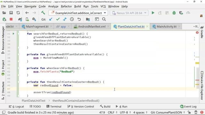Switch to MainActivity.kt tab
The image size is (205, 115).
[x=167, y=27]
